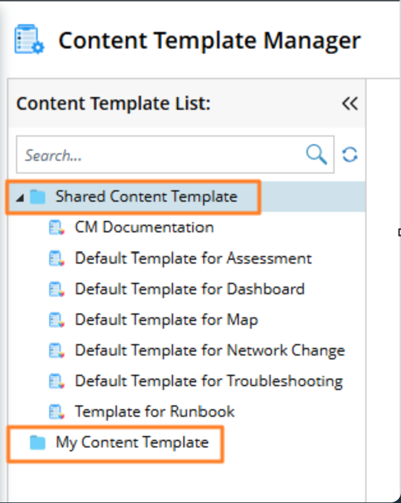
Task: Collapse the Content Template List panel
Action: pyautogui.click(x=349, y=103)
